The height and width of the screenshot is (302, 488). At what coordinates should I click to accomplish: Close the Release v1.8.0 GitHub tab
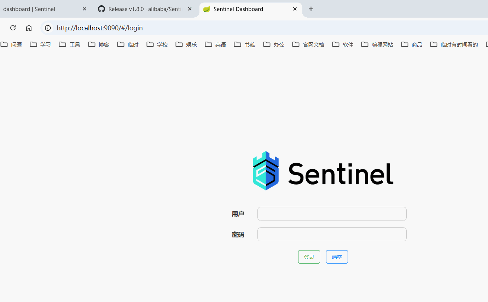190,9
